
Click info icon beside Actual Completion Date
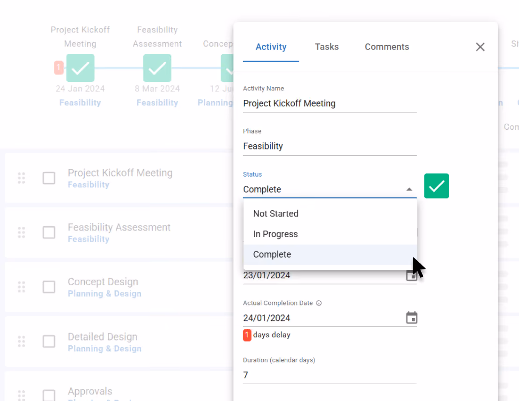point(319,303)
